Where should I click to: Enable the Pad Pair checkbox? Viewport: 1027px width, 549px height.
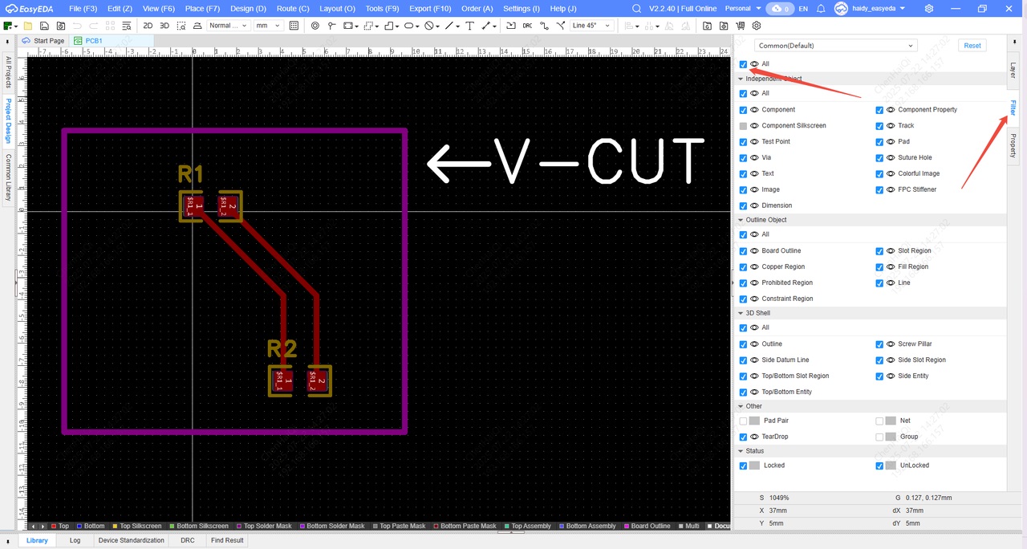coord(743,421)
